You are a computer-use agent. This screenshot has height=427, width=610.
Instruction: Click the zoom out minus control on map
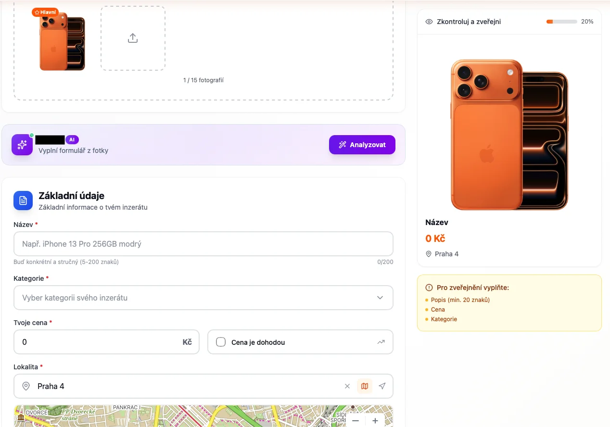356,420
